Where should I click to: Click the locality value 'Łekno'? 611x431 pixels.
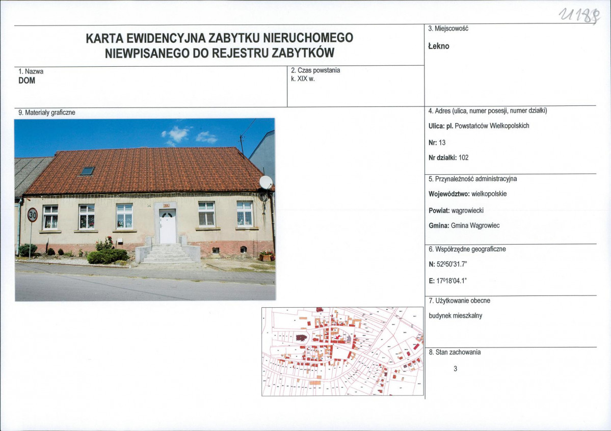tap(439, 46)
